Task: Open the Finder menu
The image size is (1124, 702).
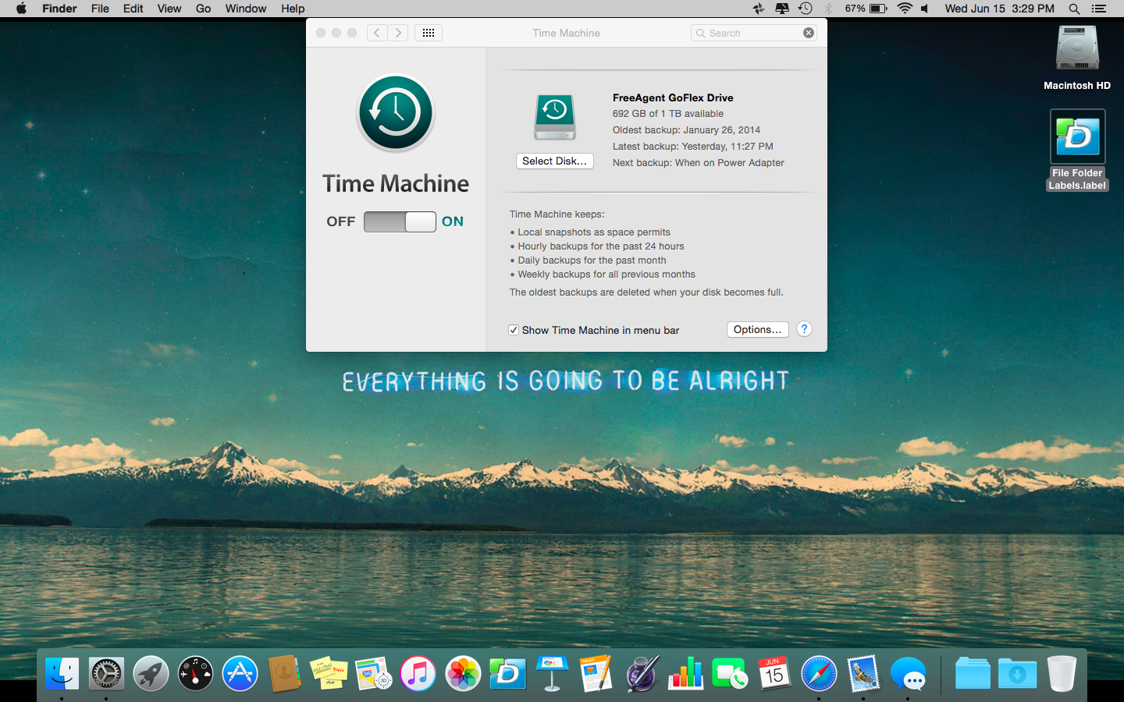Action: tap(59, 9)
